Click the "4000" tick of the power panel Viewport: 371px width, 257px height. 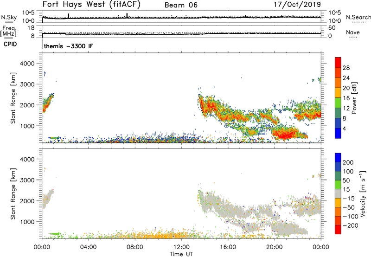click(27, 64)
